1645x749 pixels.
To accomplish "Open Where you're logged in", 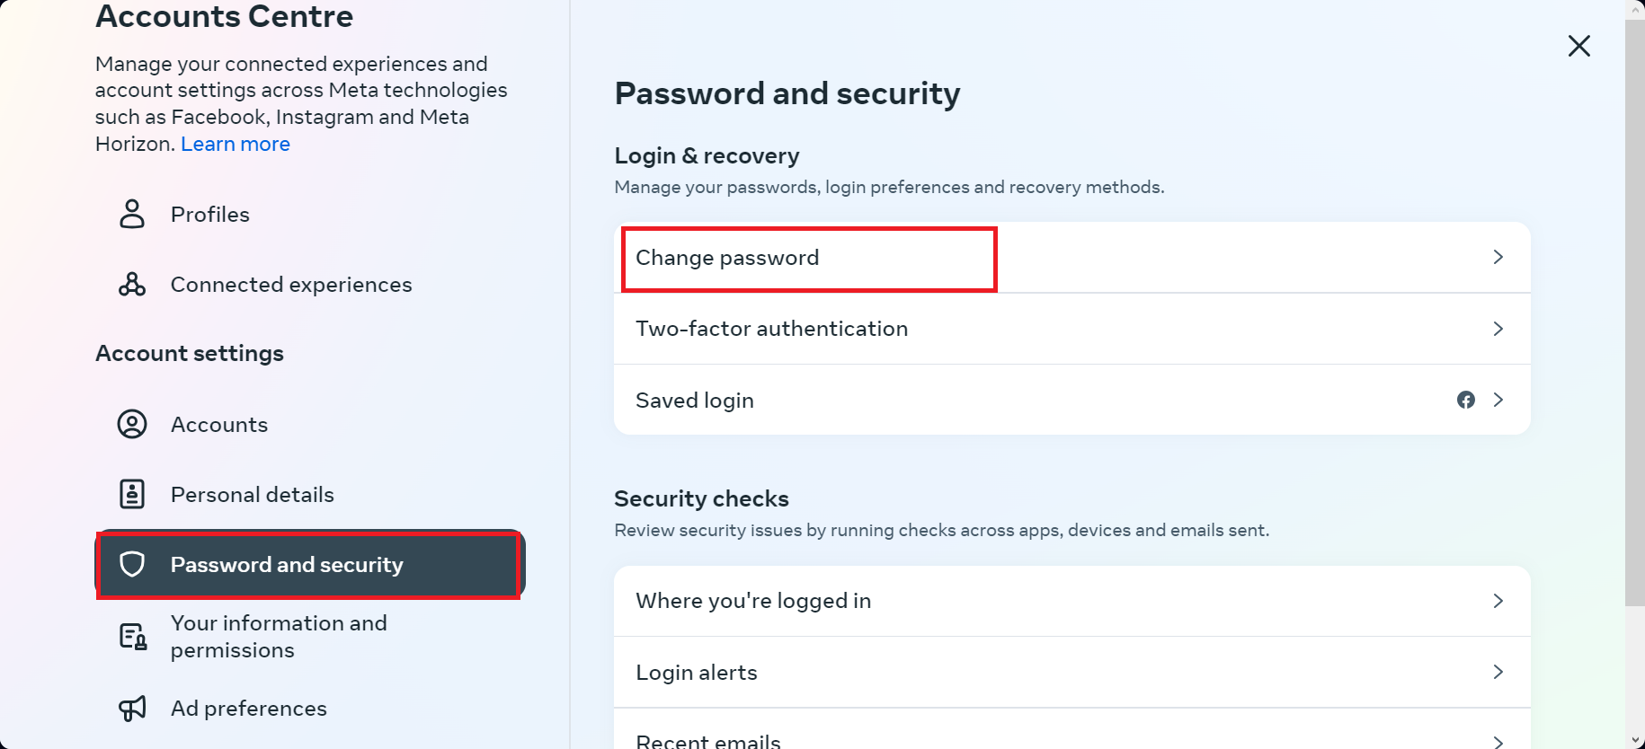I will [x=1071, y=600].
